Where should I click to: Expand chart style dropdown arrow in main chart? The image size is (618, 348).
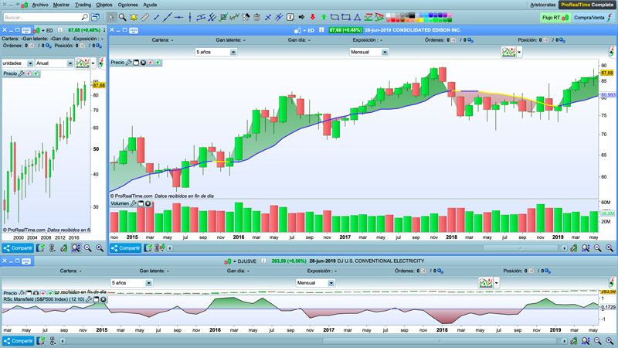click(519, 52)
